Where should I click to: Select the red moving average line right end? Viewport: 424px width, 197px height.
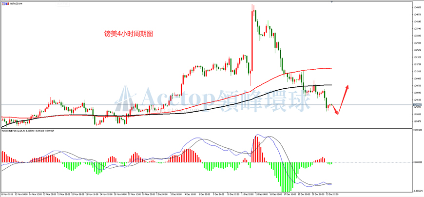(331, 69)
